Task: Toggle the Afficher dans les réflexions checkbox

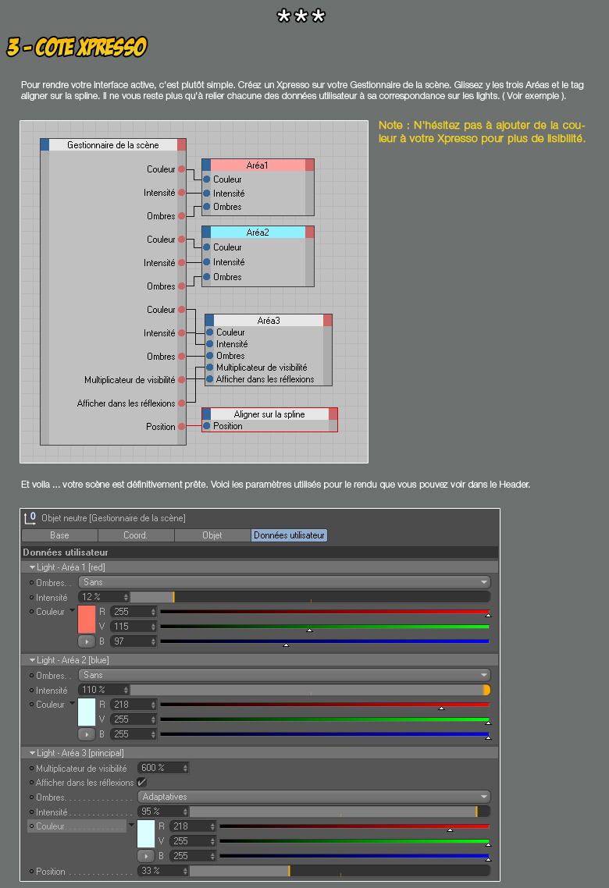Action: pyautogui.click(x=141, y=782)
